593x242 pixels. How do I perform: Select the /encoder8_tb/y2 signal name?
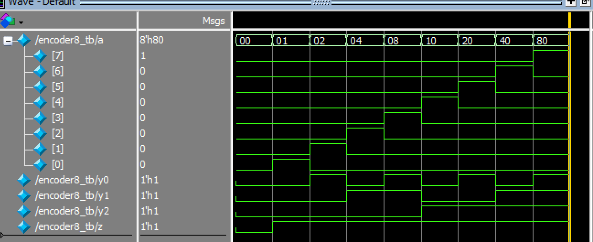pyautogui.click(x=72, y=211)
